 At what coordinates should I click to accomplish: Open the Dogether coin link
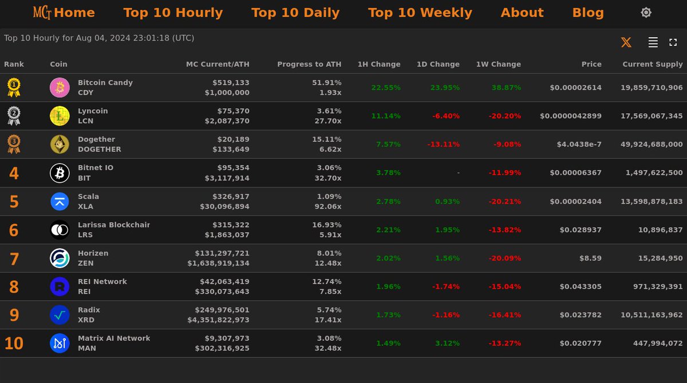[96, 139]
